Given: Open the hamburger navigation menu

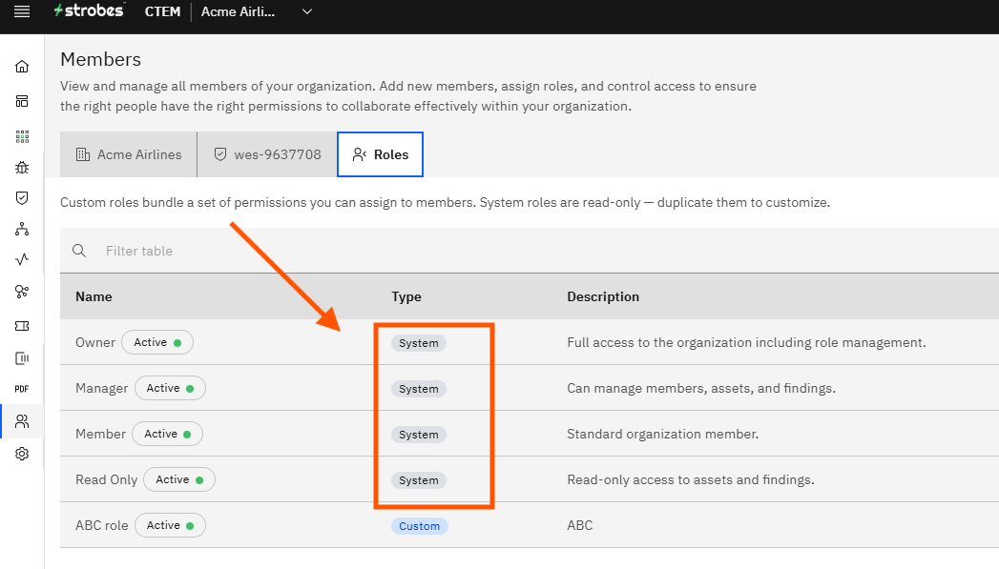Looking at the screenshot, I should click(x=22, y=11).
